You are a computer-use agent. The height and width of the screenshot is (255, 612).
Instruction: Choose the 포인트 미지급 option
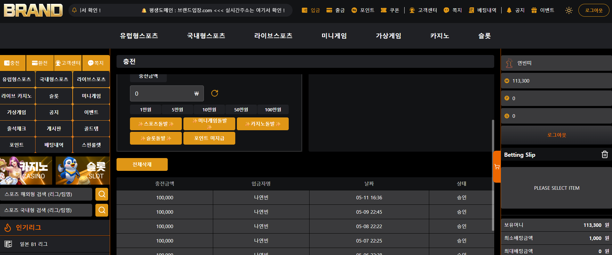pyautogui.click(x=209, y=138)
